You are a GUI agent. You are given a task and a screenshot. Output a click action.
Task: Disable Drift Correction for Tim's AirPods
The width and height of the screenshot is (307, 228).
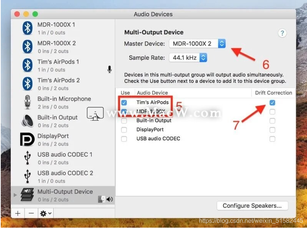pyautogui.click(x=272, y=103)
